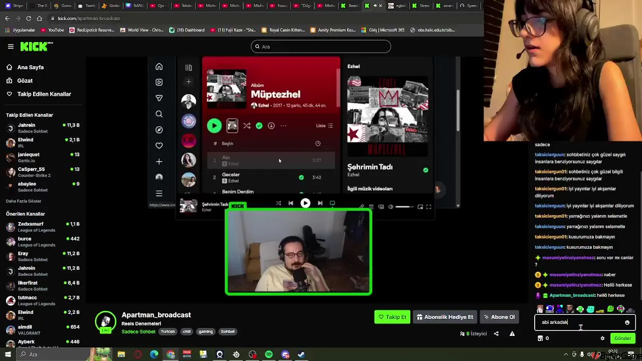This screenshot has width=642, height=361.
Task: Toggle shuffle in player bar
Action: [x=278, y=203]
